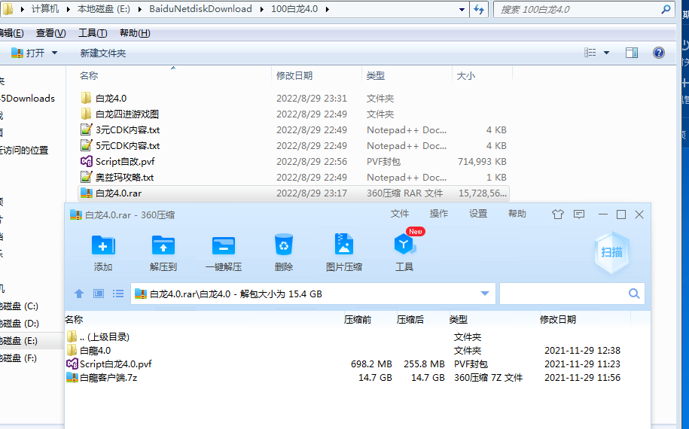
Task: Switch 360压缩 to list view mode
Action: [118, 294]
